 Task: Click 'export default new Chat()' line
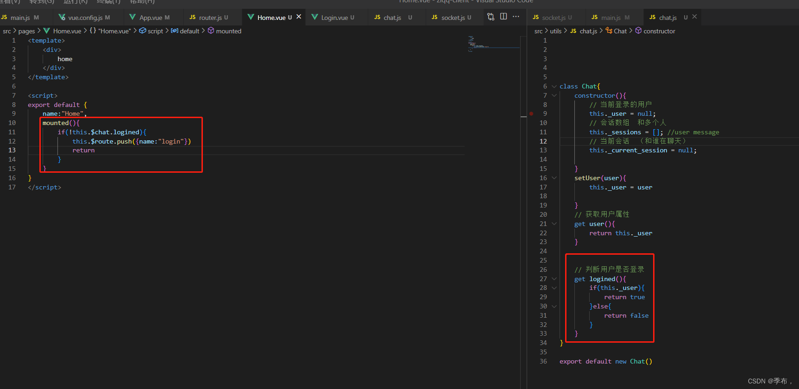[x=606, y=361]
